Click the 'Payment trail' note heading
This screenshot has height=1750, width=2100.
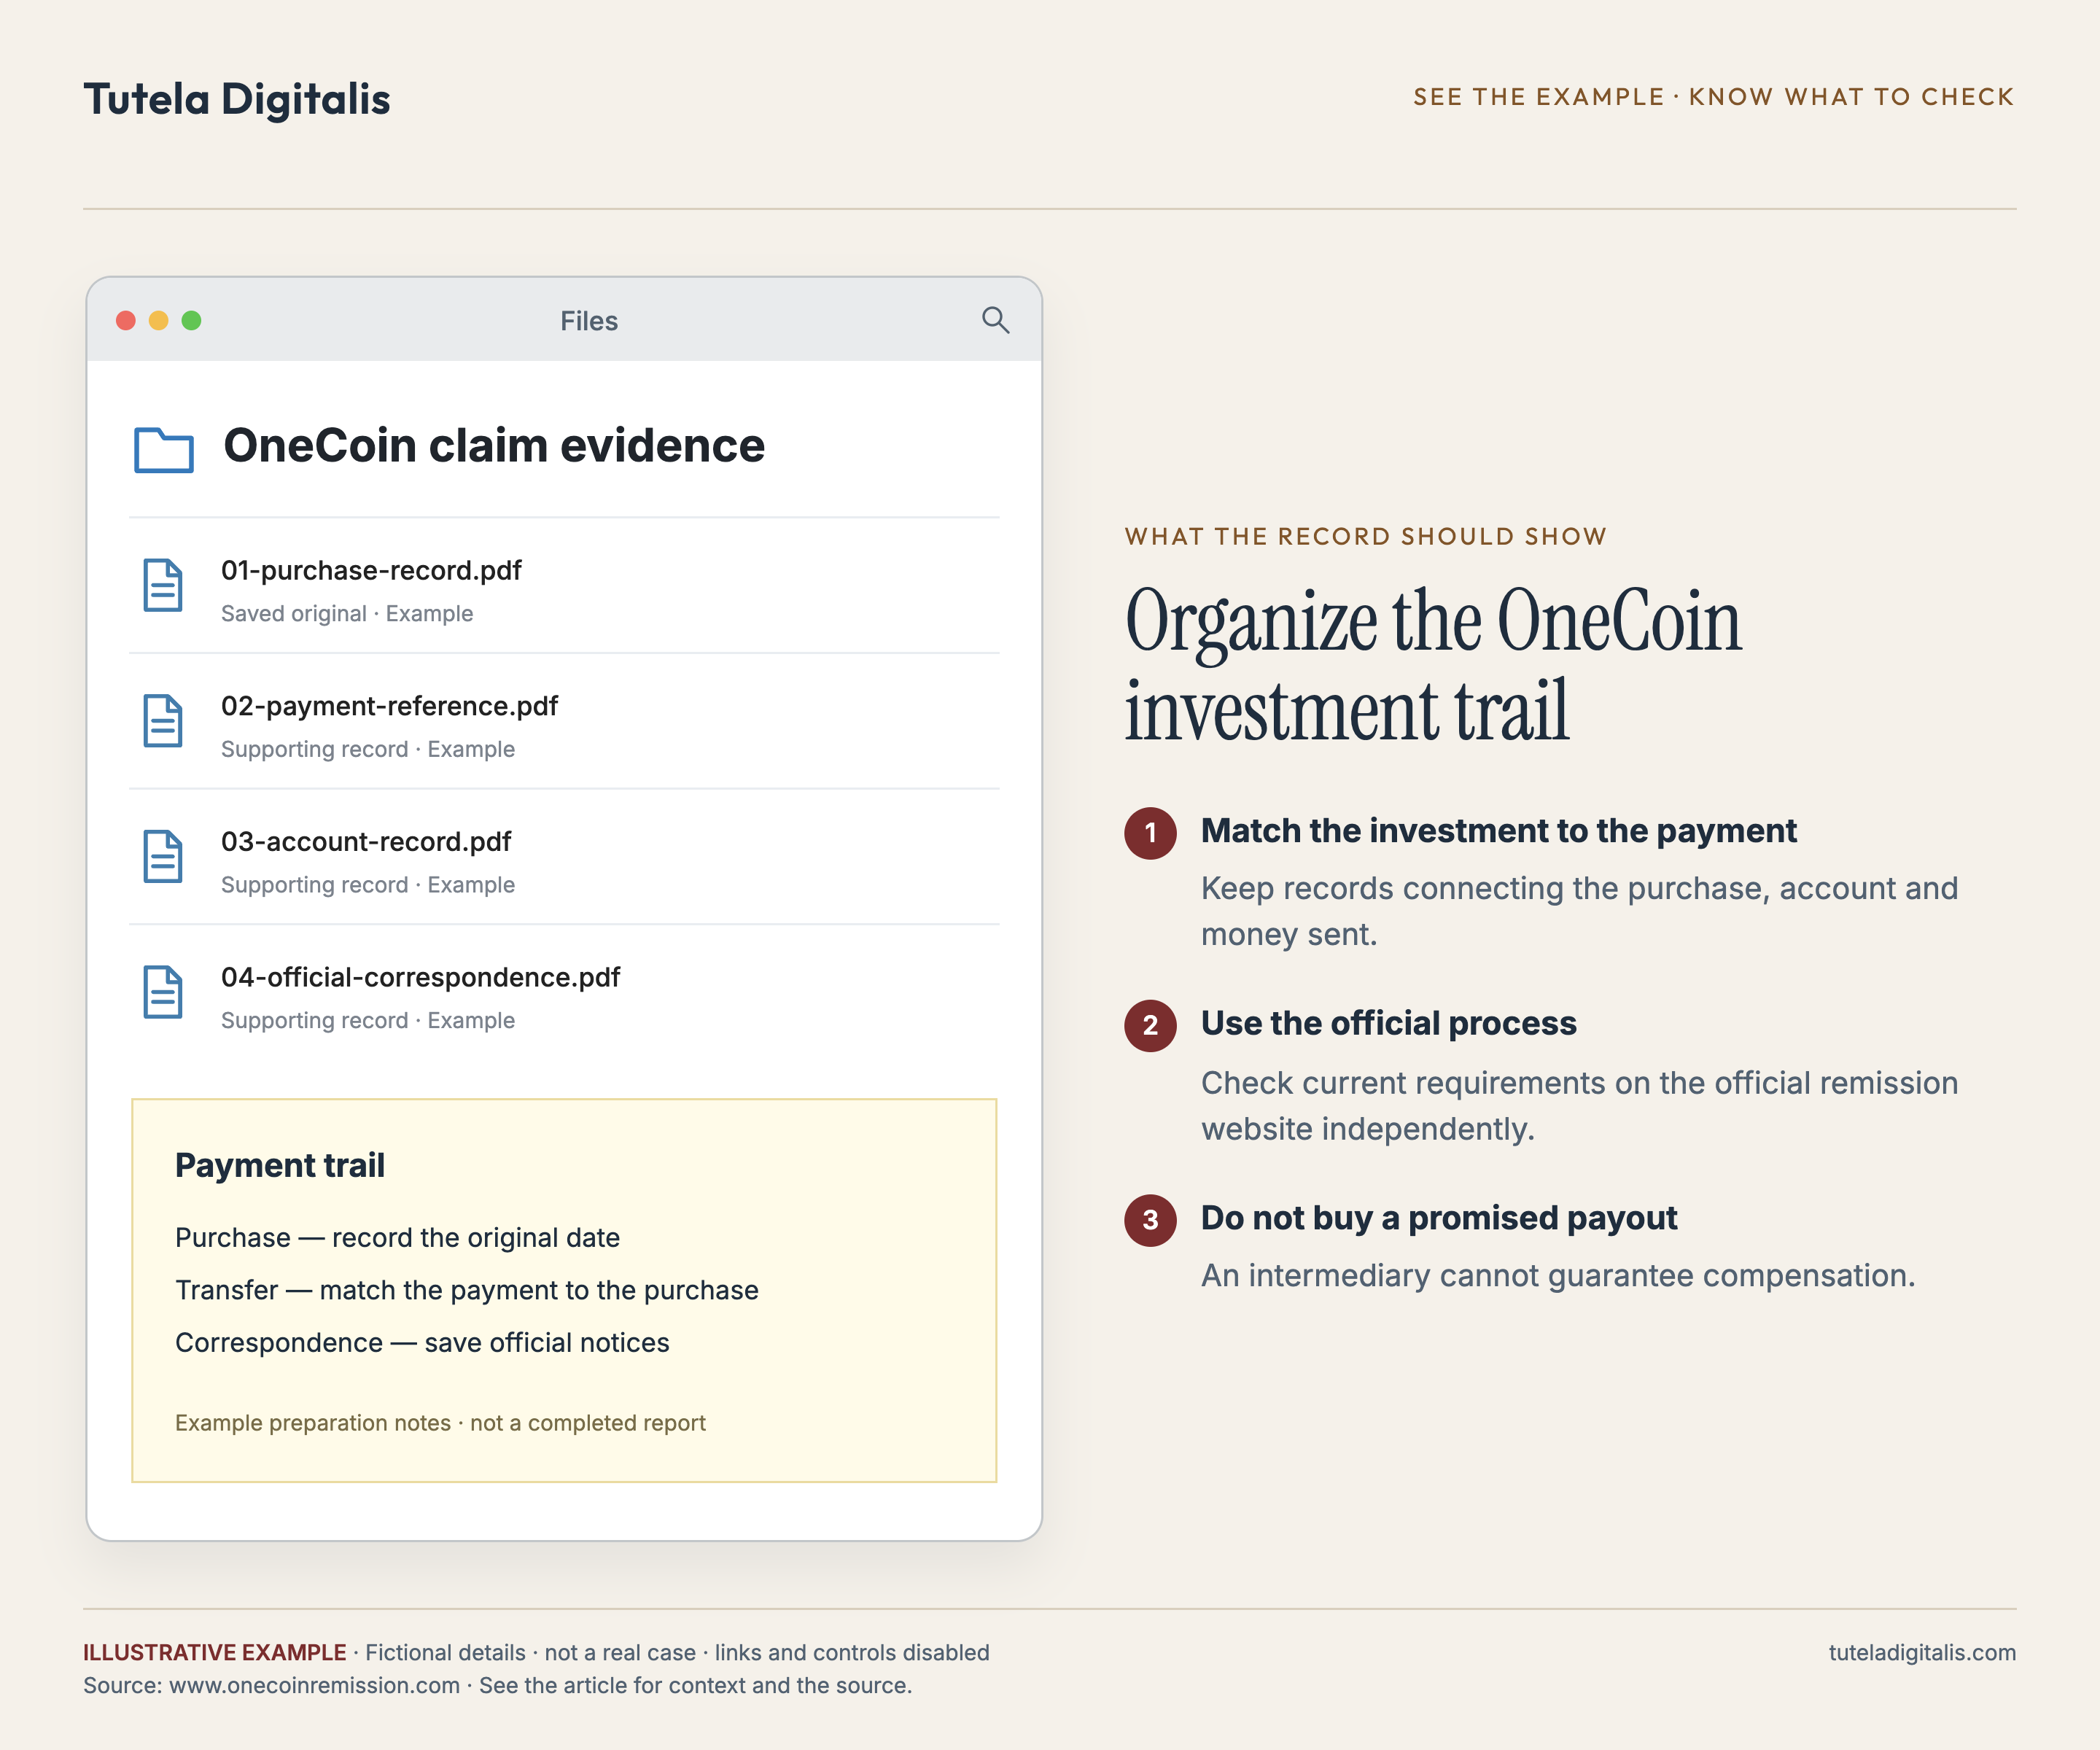(280, 1166)
